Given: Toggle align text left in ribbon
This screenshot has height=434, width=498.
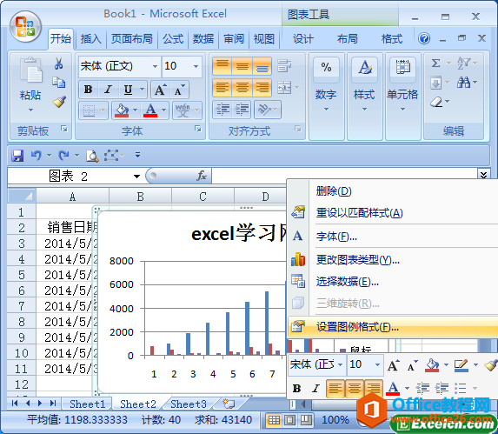Looking at the screenshot, I should pos(222,88).
